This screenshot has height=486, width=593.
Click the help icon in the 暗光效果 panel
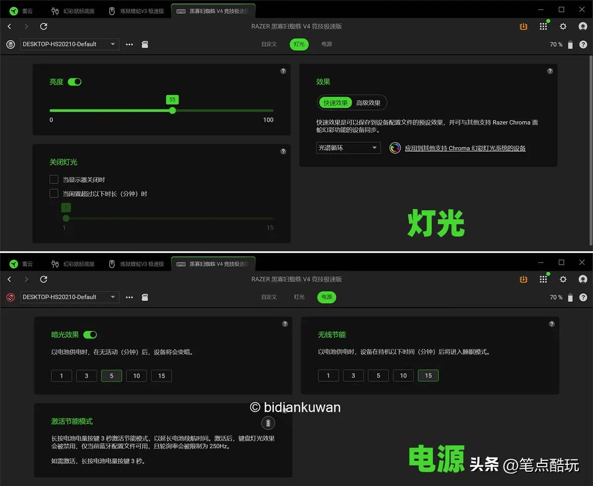(285, 324)
